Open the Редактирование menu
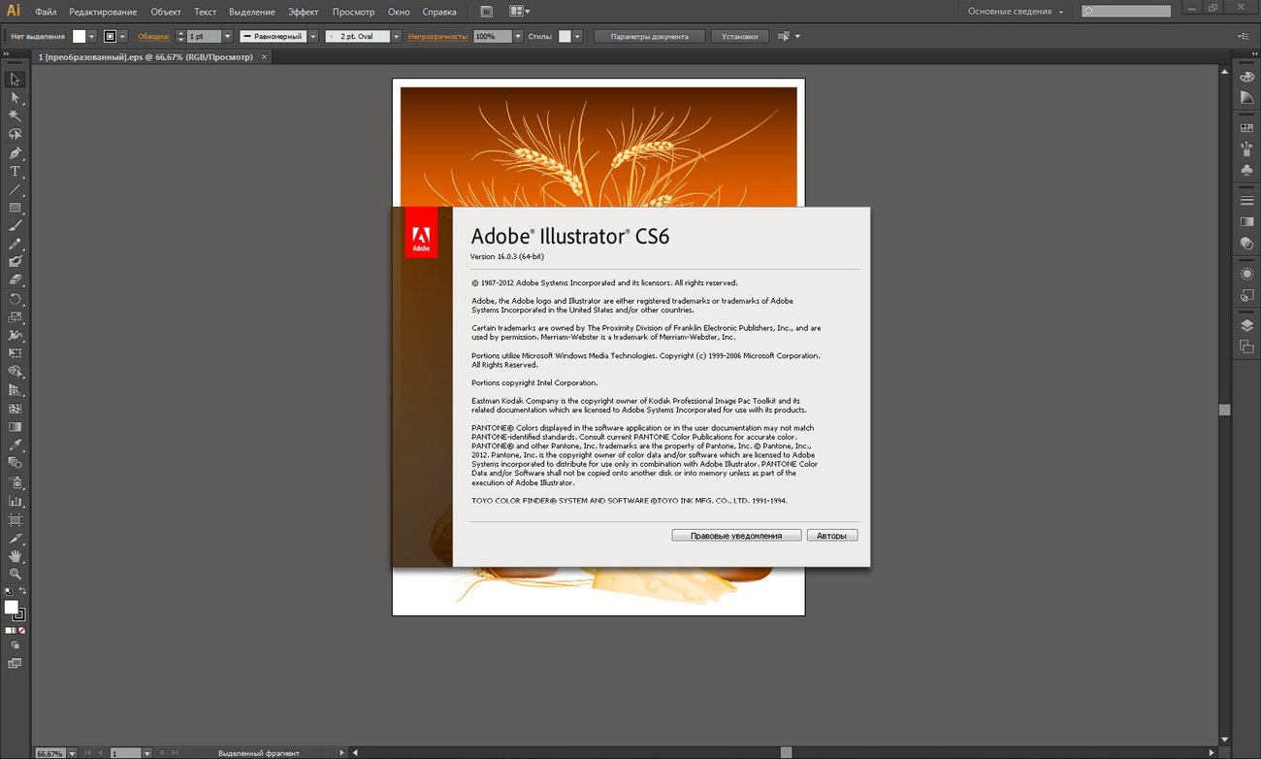This screenshot has height=759, width=1261. click(105, 12)
